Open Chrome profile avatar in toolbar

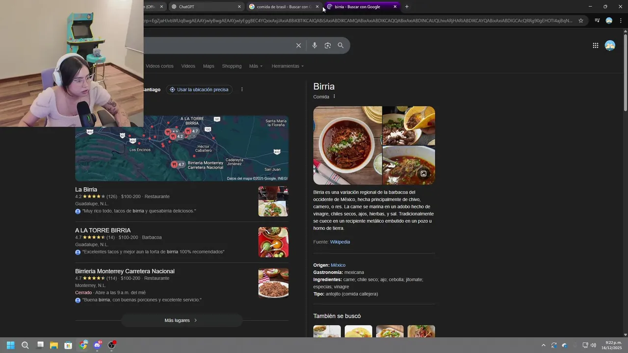click(x=609, y=21)
